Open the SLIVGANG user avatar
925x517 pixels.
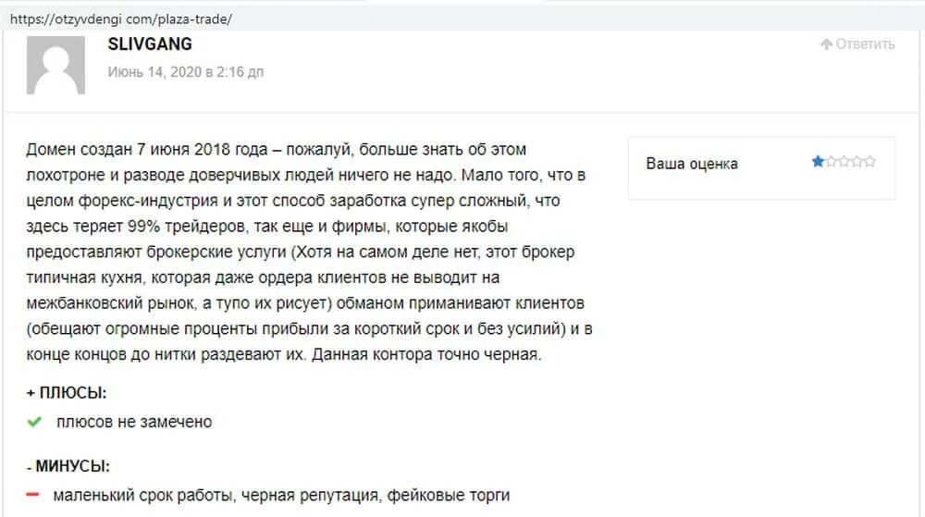coord(55,65)
